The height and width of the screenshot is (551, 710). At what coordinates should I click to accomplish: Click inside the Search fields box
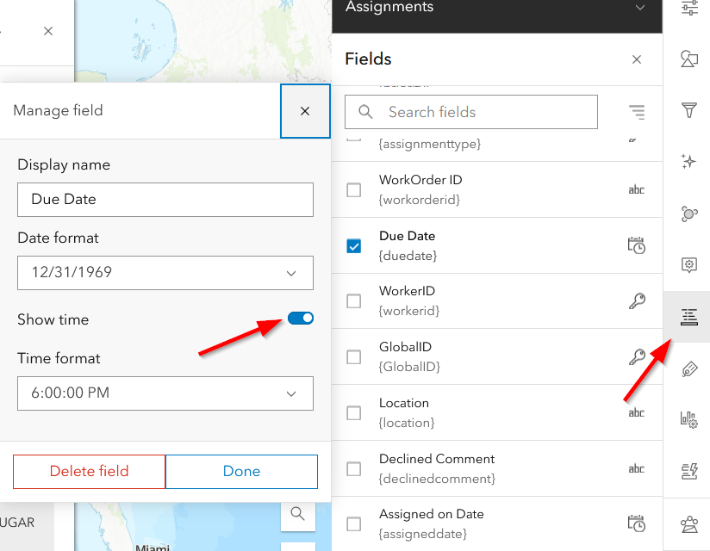(470, 112)
